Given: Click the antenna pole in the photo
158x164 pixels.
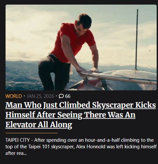Looking at the screenshot, I should (x=136, y=39).
